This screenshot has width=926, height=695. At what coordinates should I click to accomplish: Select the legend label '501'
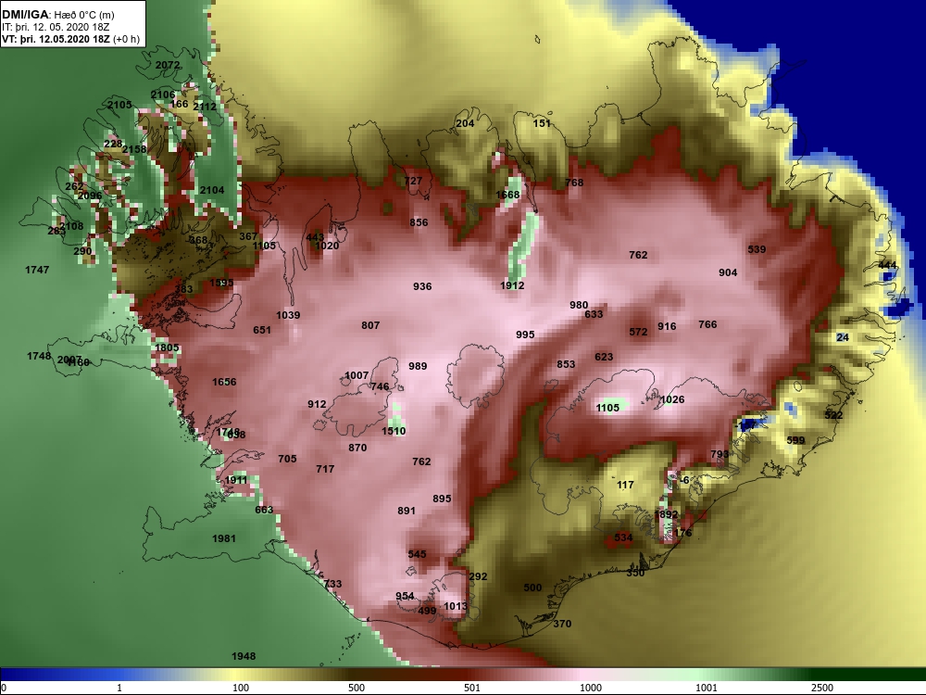(x=472, y=688)
